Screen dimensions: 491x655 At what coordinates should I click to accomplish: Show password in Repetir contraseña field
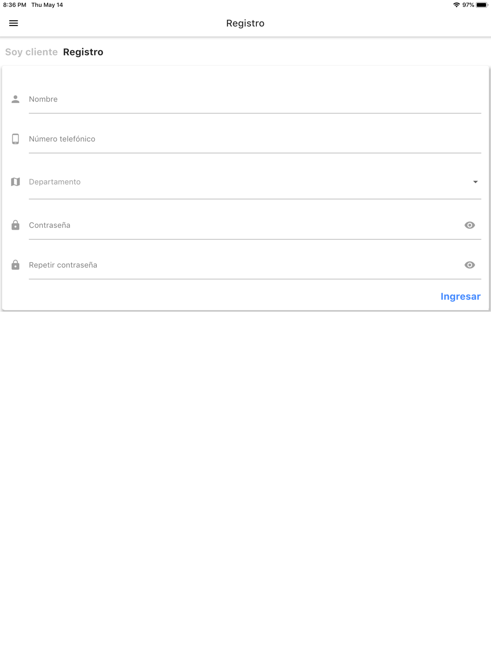470,265
